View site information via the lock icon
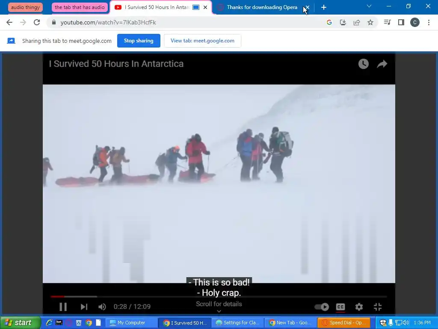 54,22
